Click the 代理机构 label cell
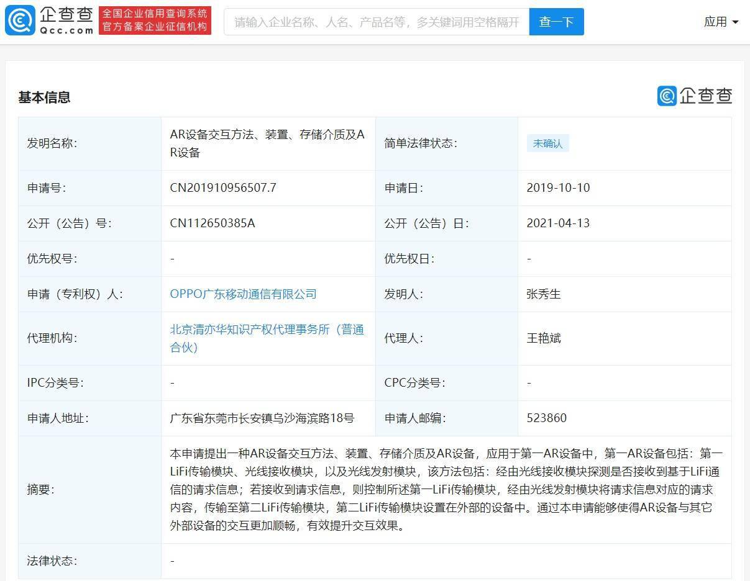The image size is (750, 581). (89, 338)
